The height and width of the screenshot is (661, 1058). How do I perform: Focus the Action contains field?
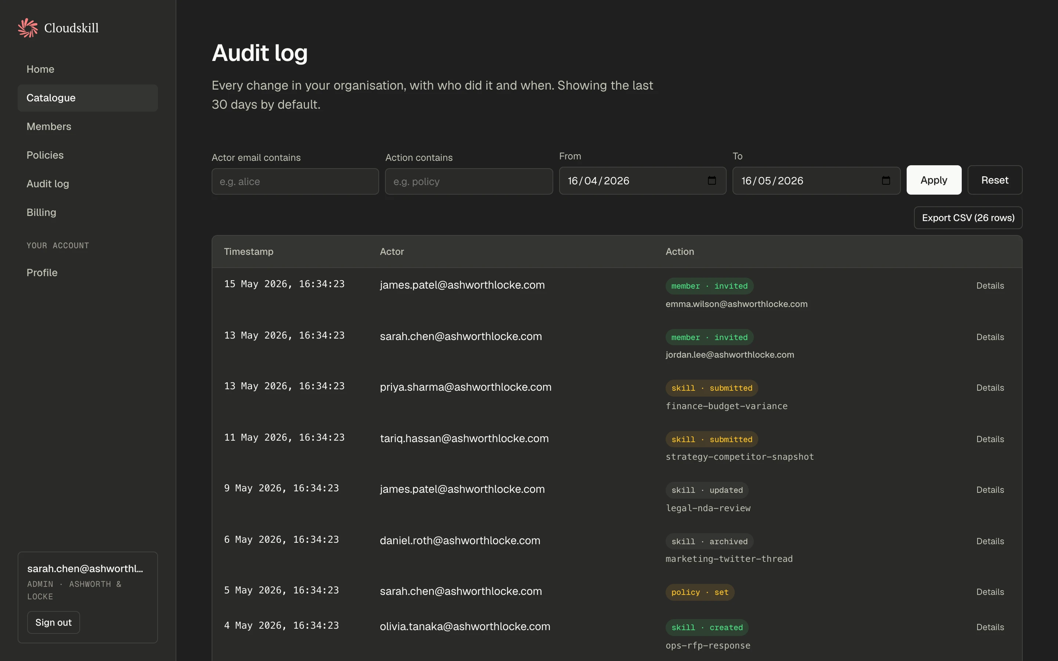(469, 181)
